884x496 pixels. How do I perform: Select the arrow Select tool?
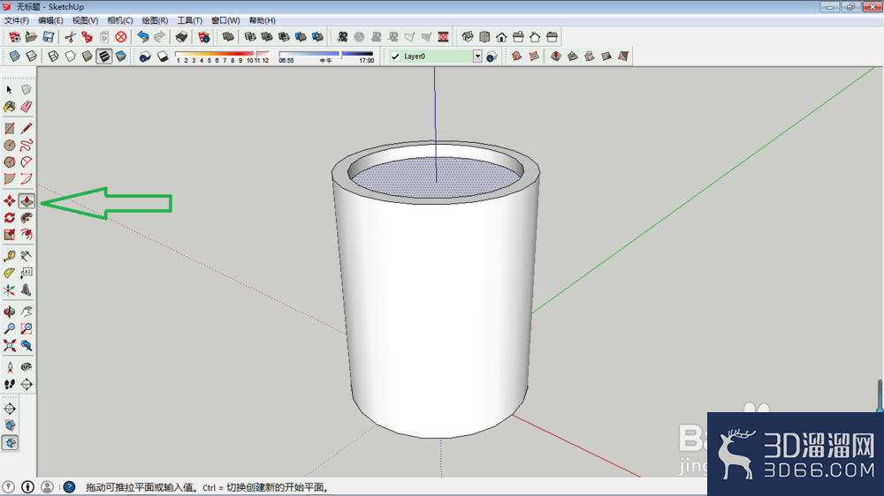(x=10, y=89)
